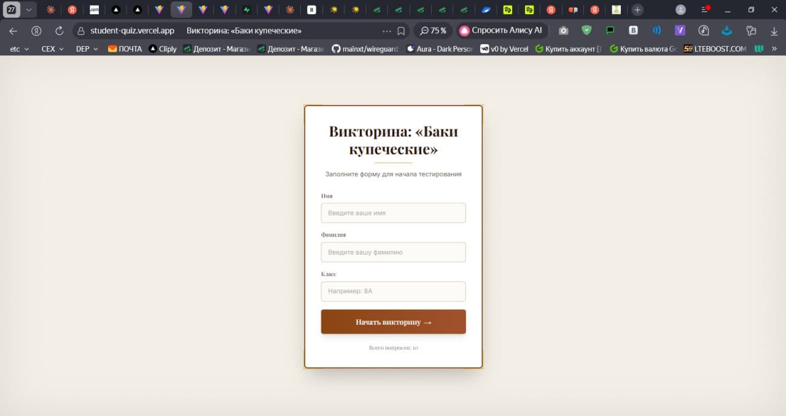Open the browser menu with three dots
This screenshot has width=786, height=416.
(387, 30)
